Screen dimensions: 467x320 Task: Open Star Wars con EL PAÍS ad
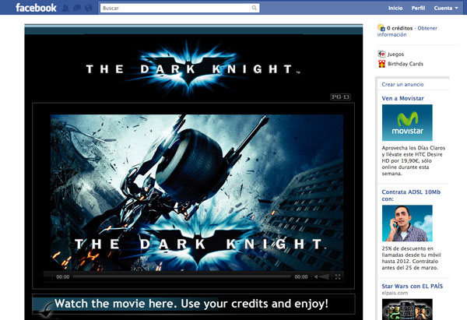(413, 286)
